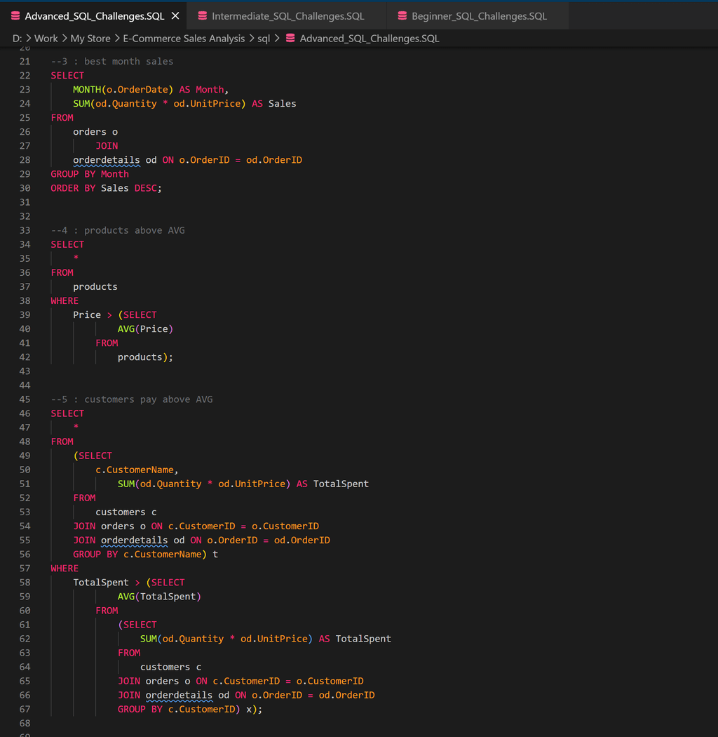The image size is (718, 737).
Task: Click Advanced_SQL_Challenges.SQL in the breadcrumb
Action: 370,39
